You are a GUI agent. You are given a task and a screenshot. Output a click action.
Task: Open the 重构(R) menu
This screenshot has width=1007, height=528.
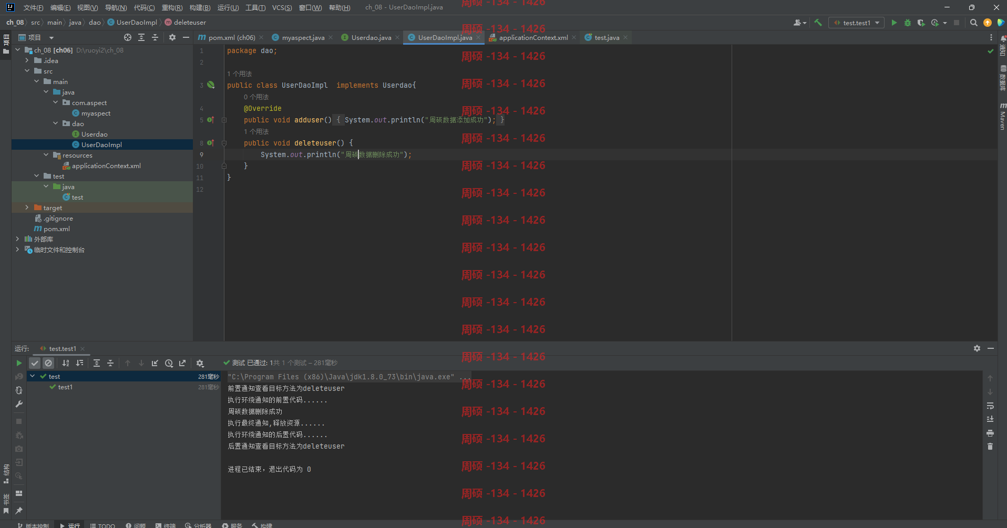172,7
